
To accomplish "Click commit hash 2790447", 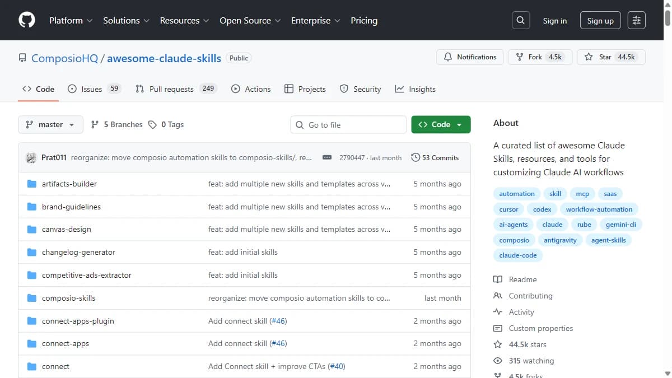I will [x=352, y=158].
